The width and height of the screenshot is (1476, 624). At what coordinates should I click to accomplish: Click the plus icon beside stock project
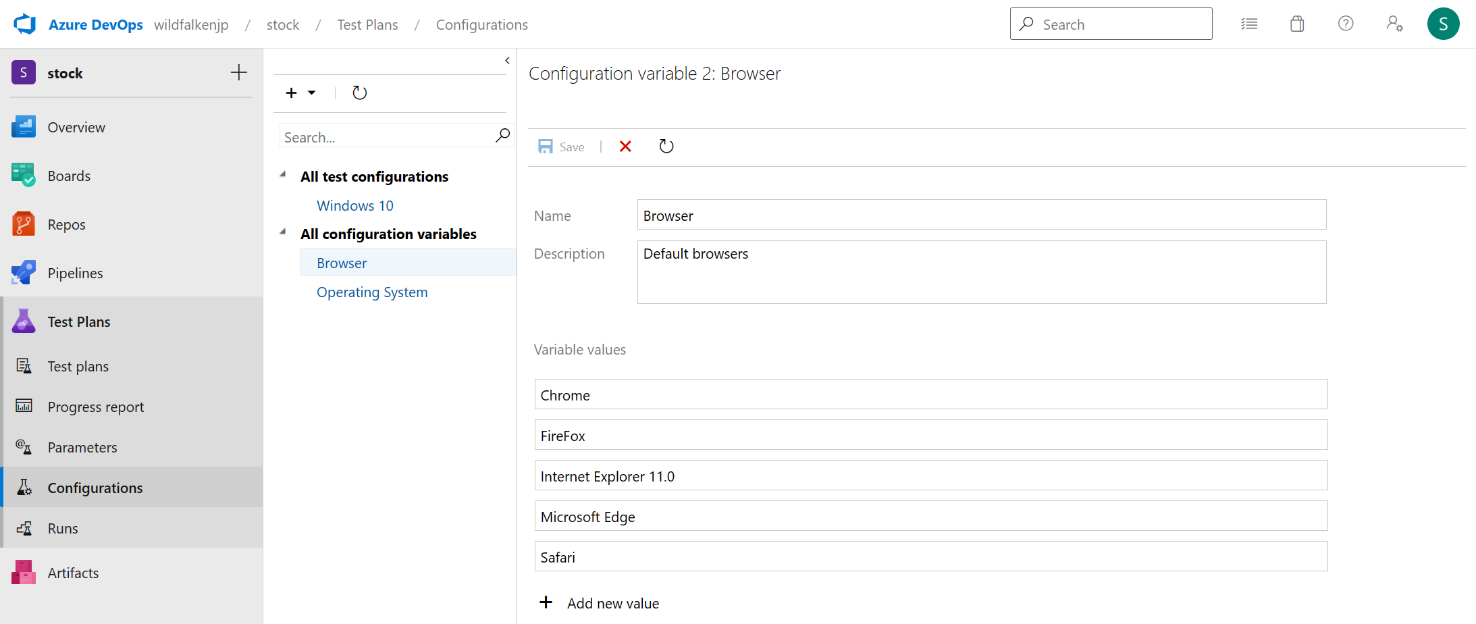click(x=239, y=73)
